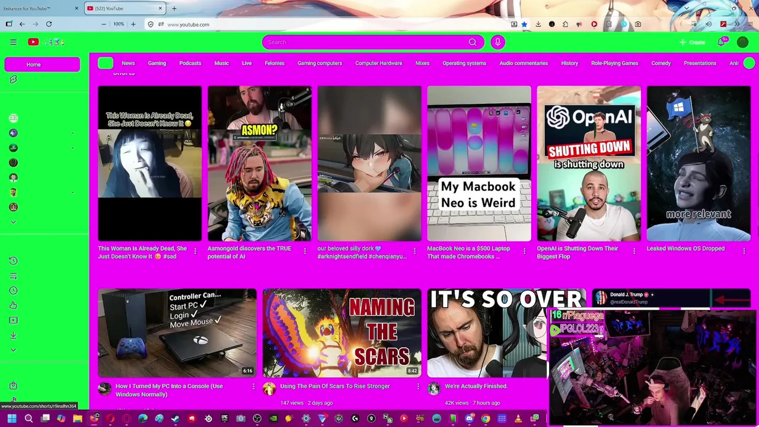Image resolution: width=759 pixels, height=427 pixels.
Task: Start voice search with microphone icon
Action: (498, 42)
